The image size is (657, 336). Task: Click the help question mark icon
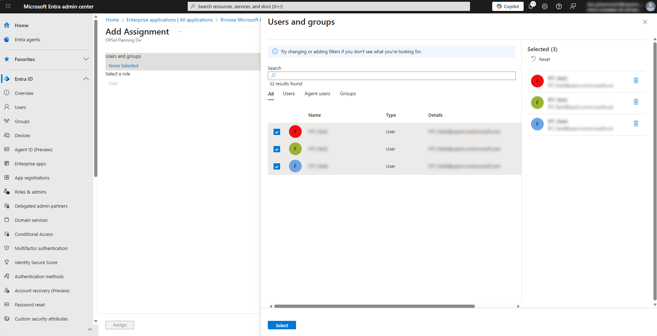pyautogui.click(x=559, y=6)
